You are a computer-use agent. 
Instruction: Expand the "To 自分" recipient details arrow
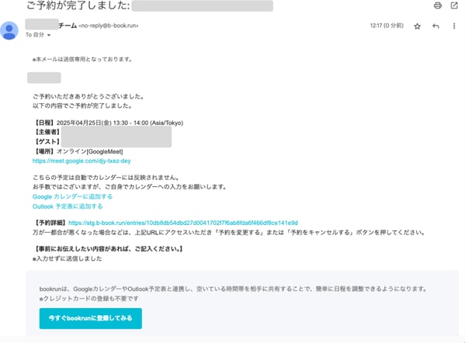[x=49, y=35]
